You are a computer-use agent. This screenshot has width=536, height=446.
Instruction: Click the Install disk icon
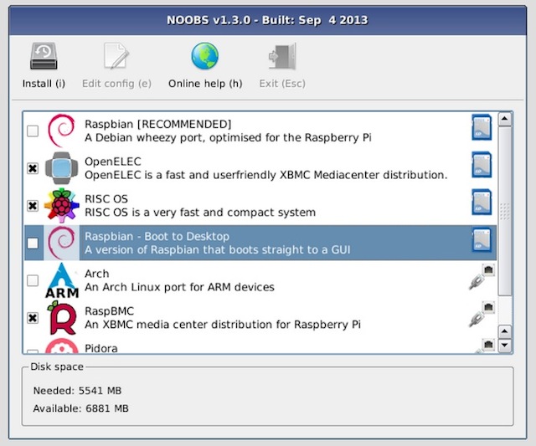pyautogui.click(x=44, y=56)
